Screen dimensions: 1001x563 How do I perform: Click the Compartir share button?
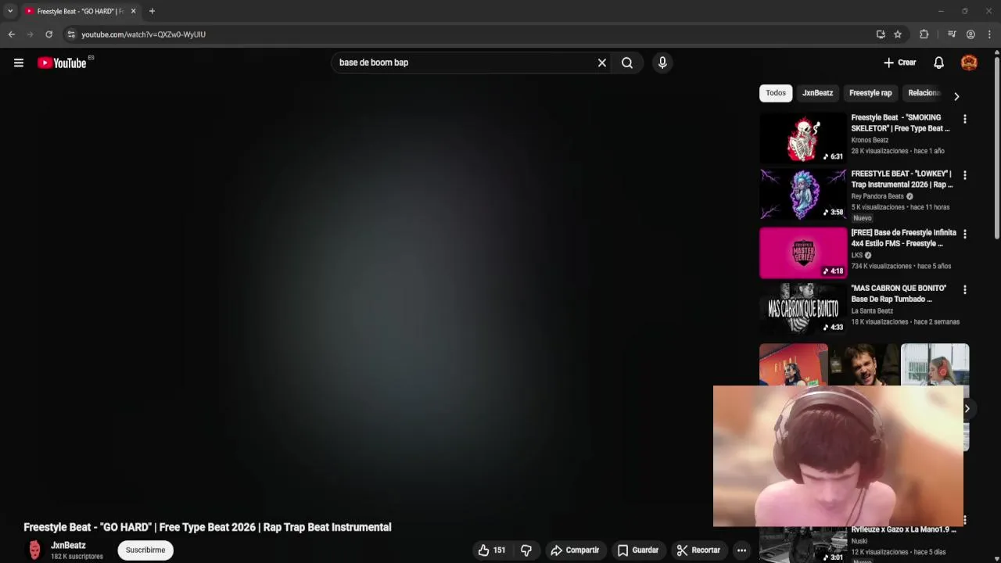pos(575,550)
